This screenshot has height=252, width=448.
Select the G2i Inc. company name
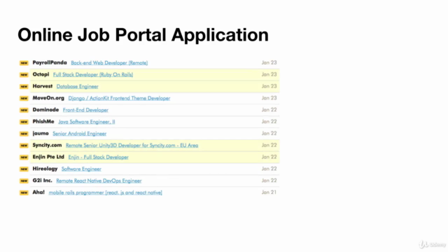tap(42, 181)
